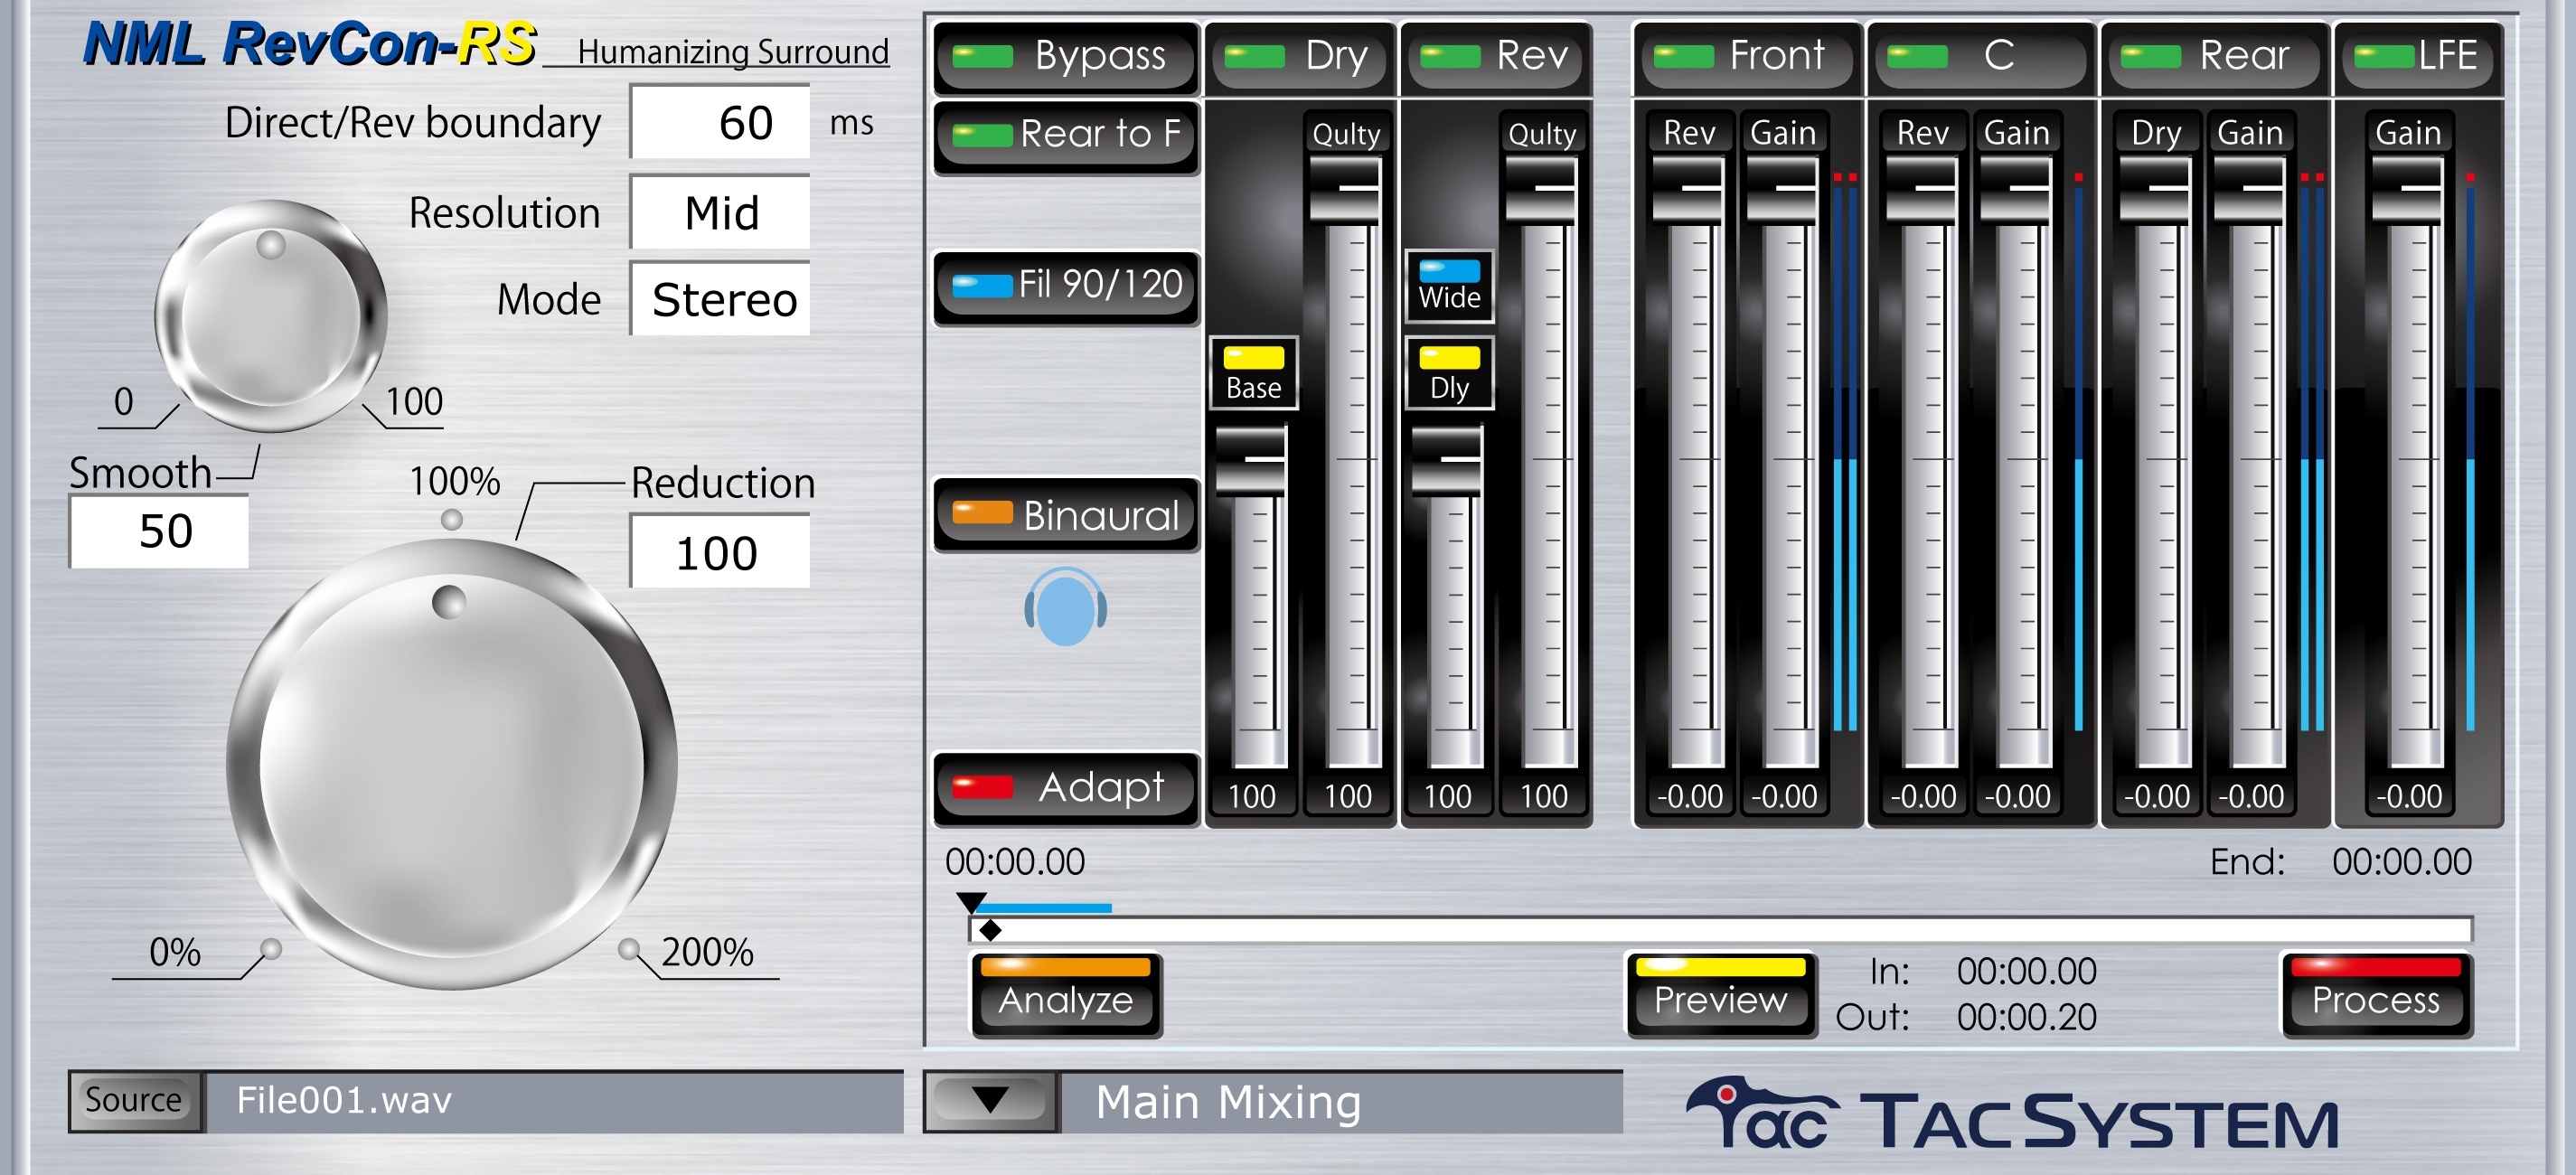Toggle the Bypass button

(x=1066, y=57)
